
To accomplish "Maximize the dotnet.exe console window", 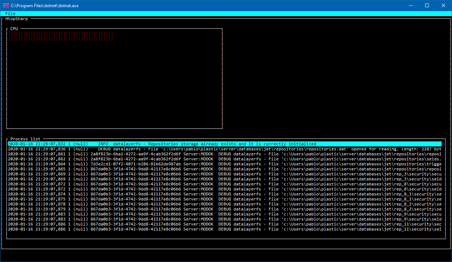I will tap(427, 5).
